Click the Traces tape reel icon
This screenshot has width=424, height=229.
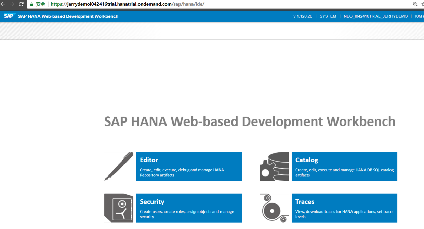pos(274,208)
